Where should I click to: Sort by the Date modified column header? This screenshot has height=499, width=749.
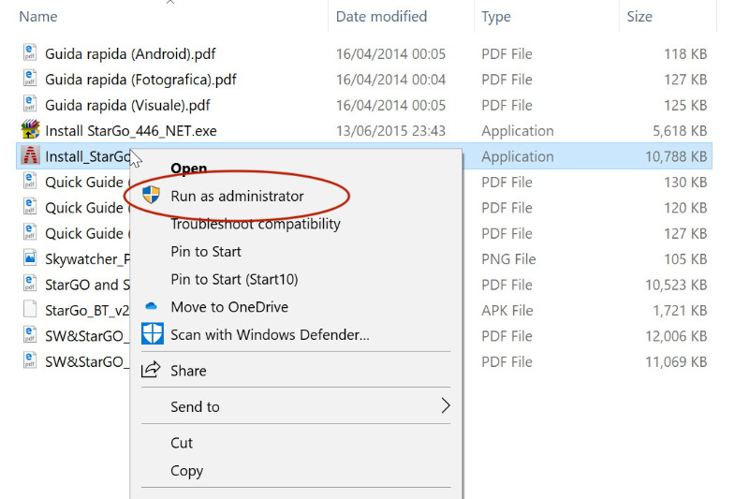[x=381, y=17]
